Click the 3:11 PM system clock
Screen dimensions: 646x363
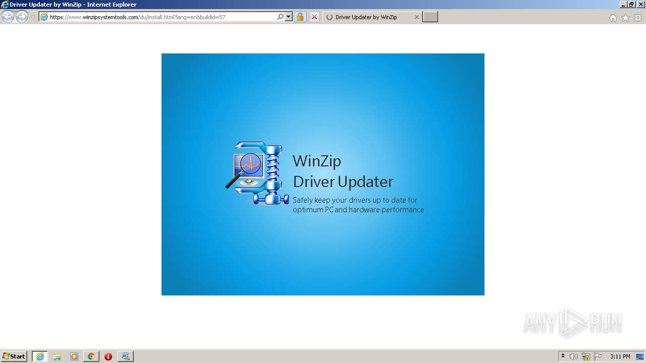pyautogui.click(x=620, y=356)
